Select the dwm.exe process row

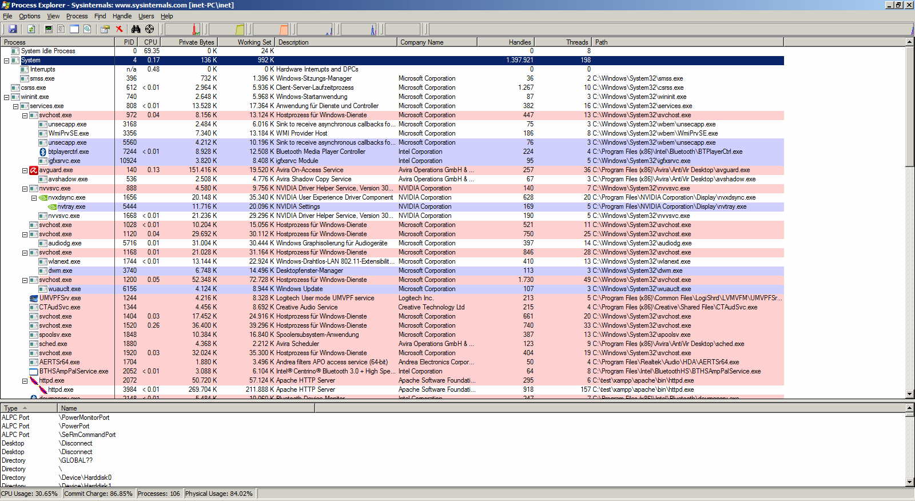click(x=392, y=271)
